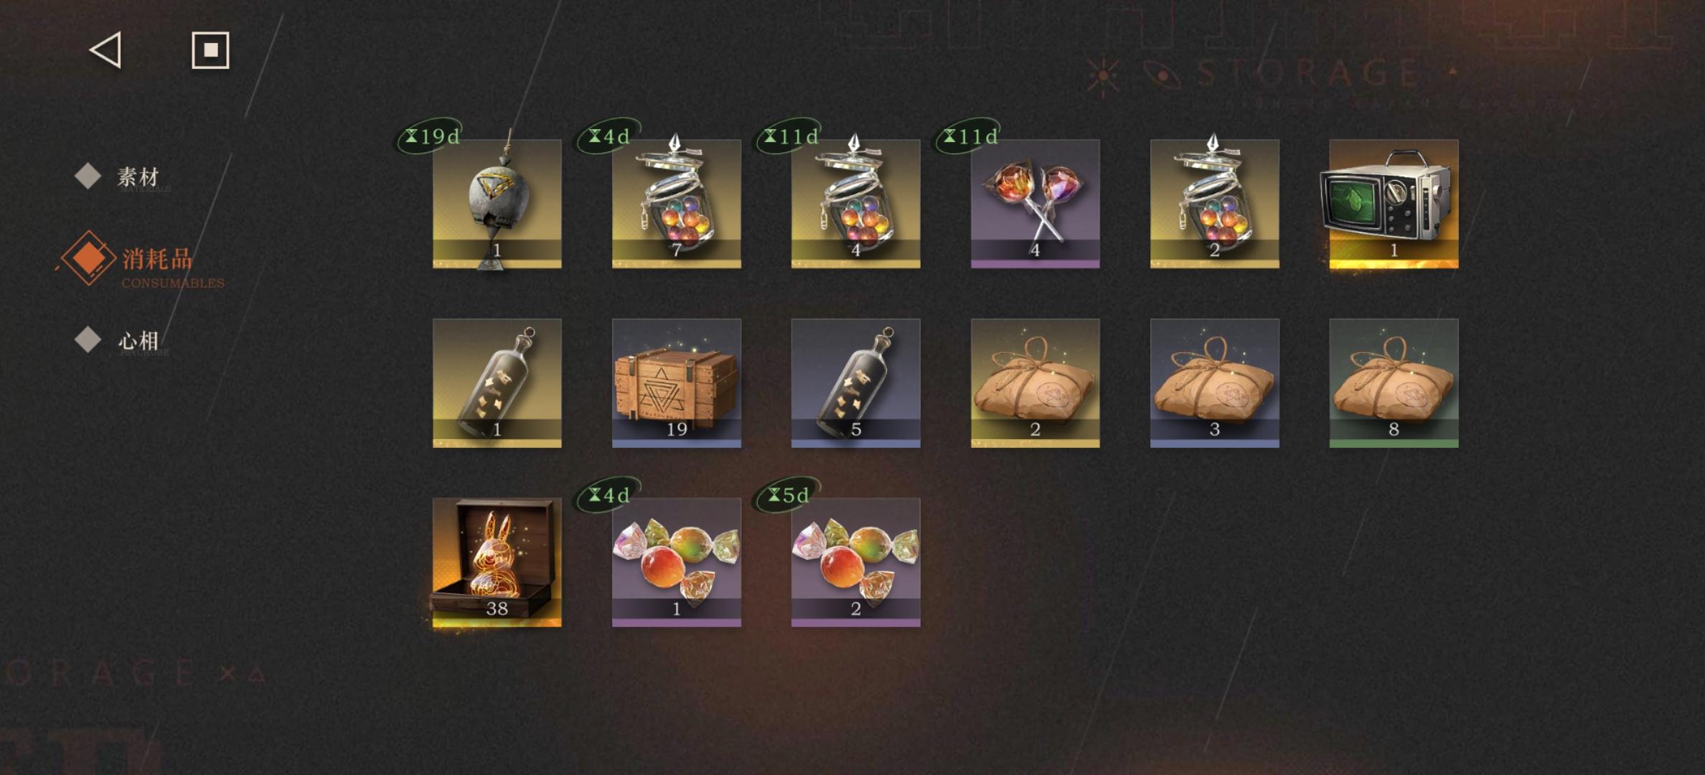
Task: Open the wooden crate with quantity 19
Action: point(676,383)
